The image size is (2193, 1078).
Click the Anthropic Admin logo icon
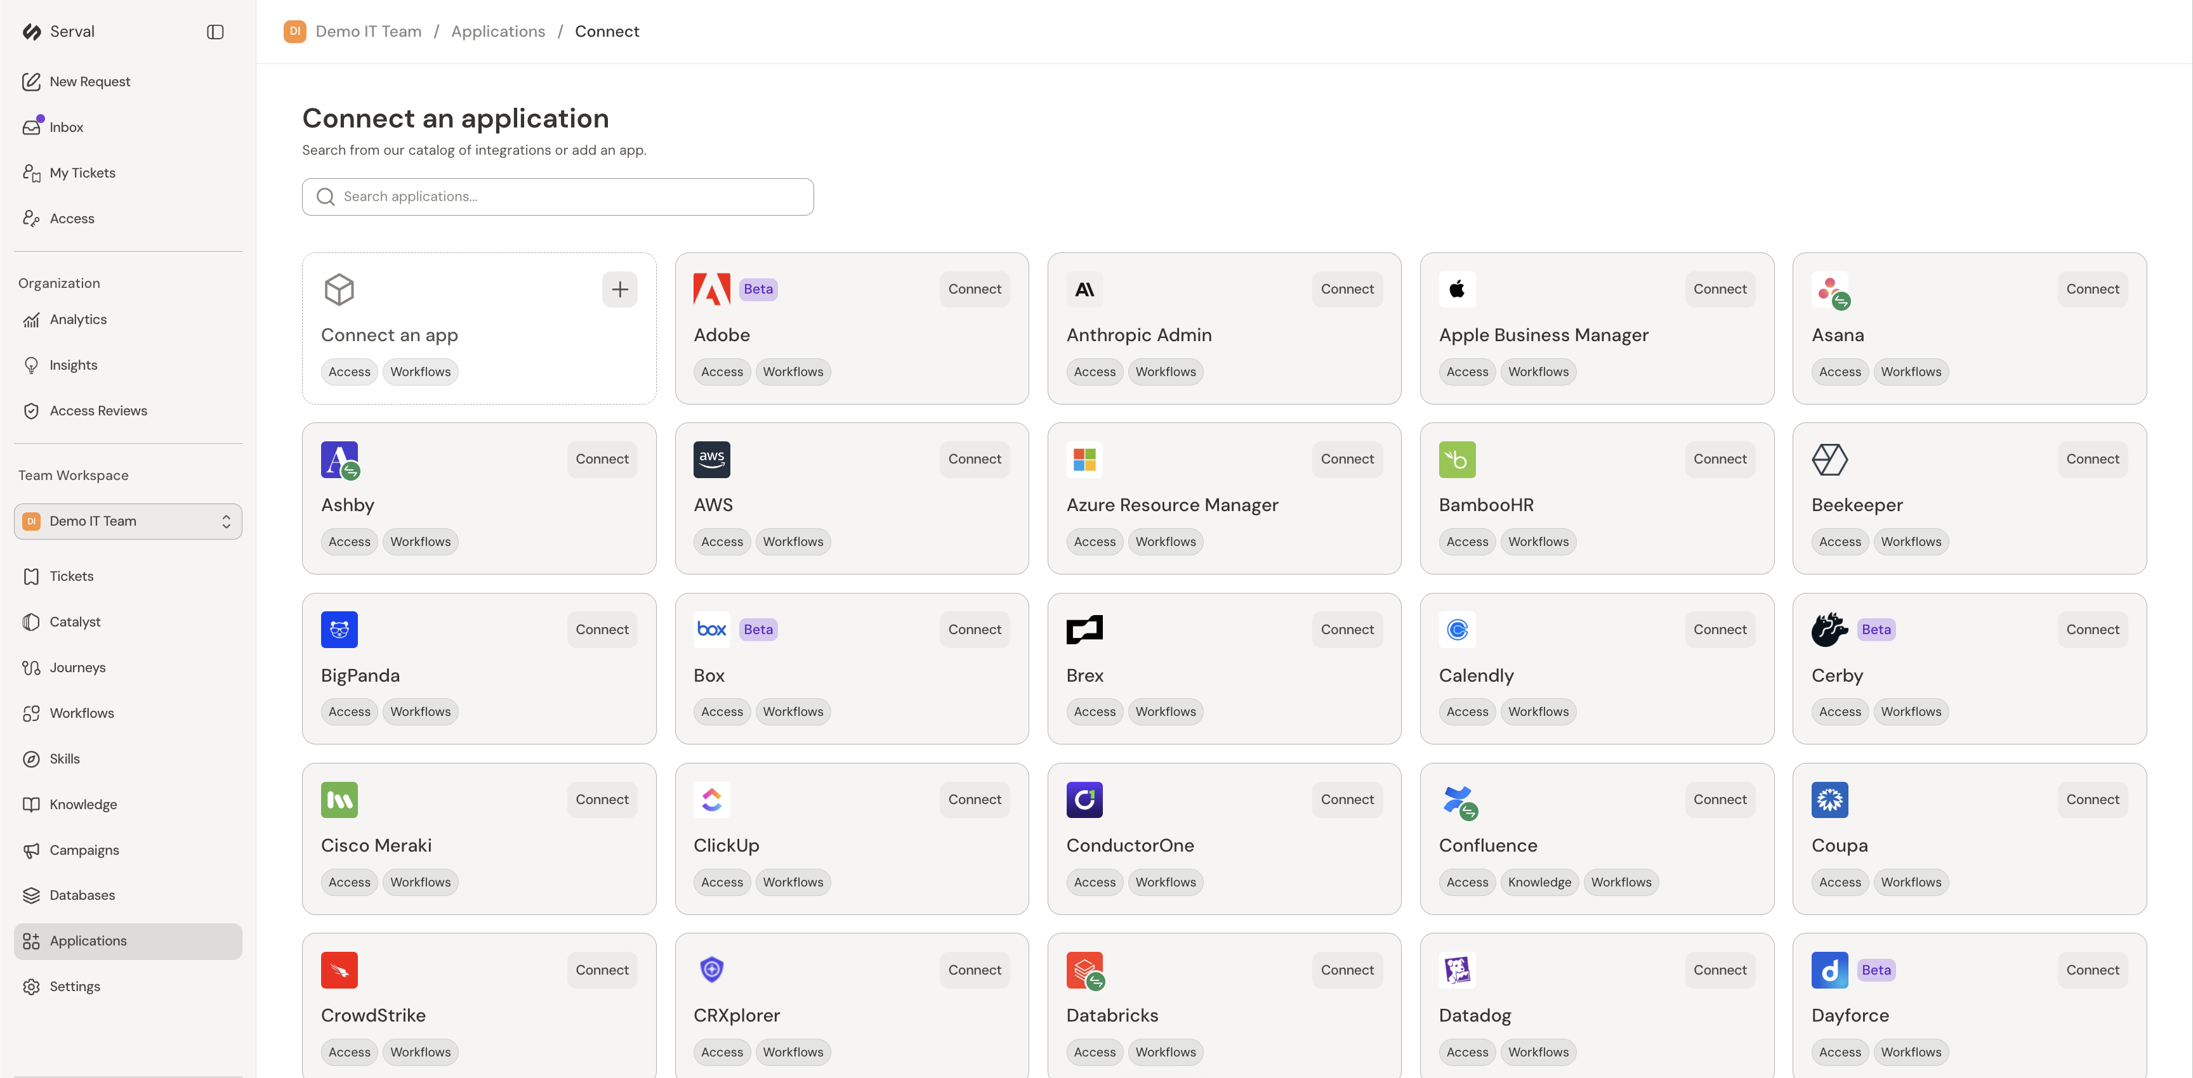pyautogui.click(x=1084, y=289)
